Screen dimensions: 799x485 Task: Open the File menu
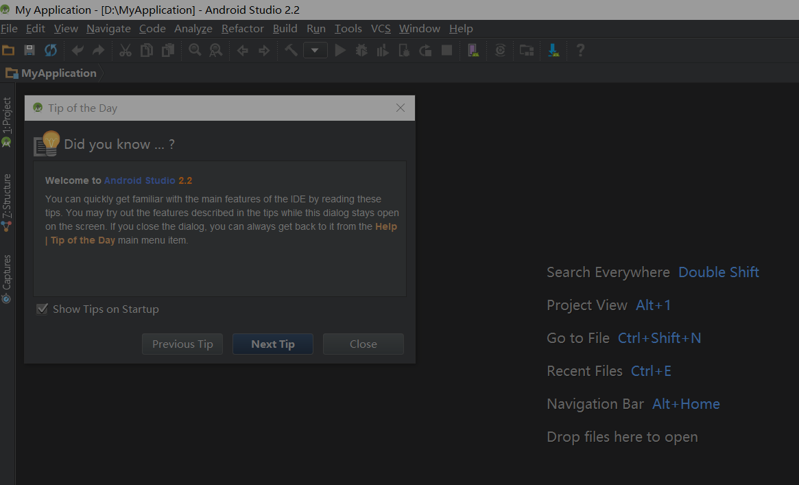9,29
